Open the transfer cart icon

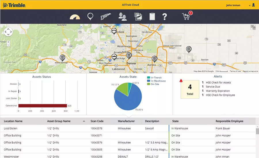click(x=186, y=16)
